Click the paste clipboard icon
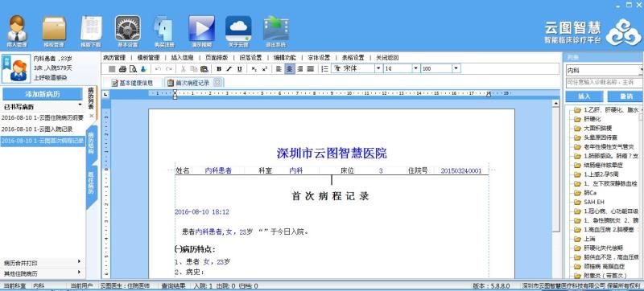Image resolution: width=644 pixels, height=291 pixels. pyautogui.click(x=204, y=69)
